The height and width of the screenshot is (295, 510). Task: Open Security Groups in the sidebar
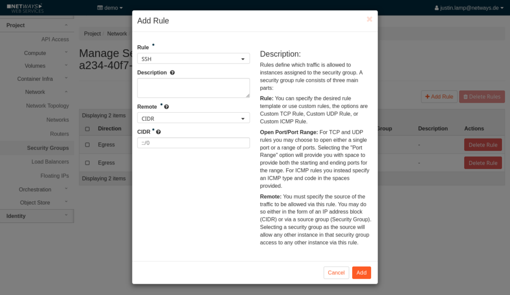48,148
